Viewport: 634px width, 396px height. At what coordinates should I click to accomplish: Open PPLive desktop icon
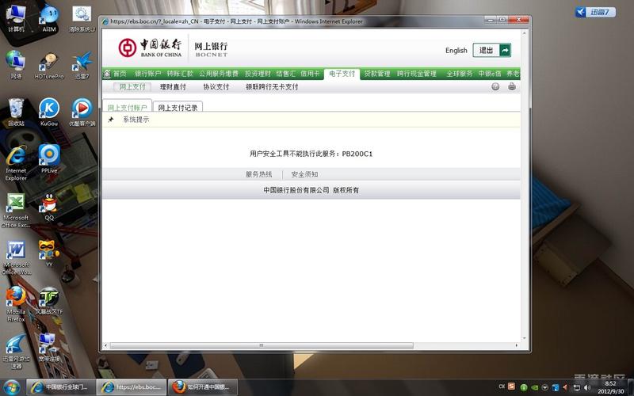[x=49, y=159]
